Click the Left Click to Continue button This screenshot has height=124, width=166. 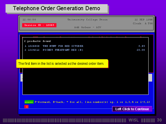[132, 109]
